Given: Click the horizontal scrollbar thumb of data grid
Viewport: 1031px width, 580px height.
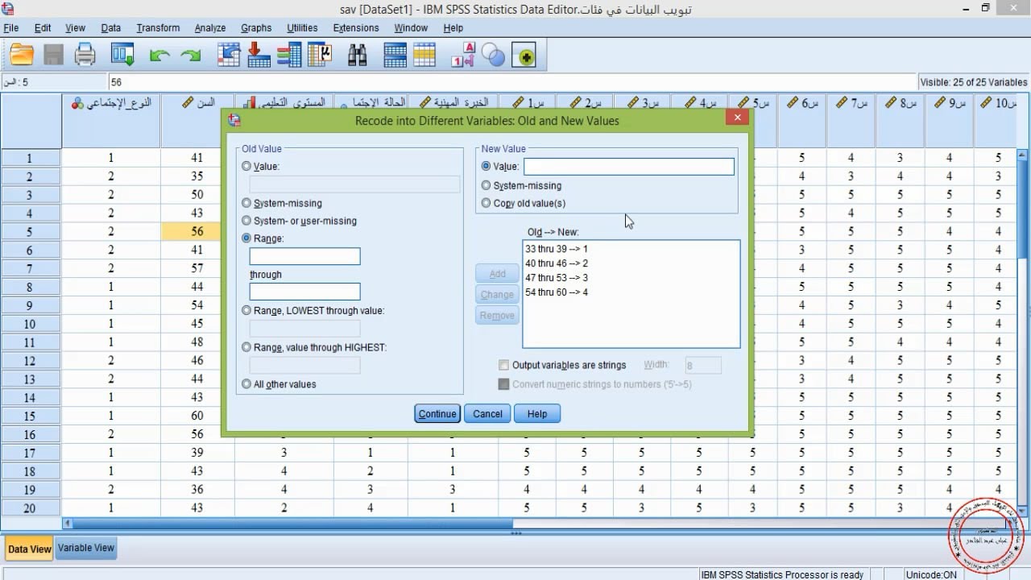Looking at the screenshot, I should coord(292,524).
